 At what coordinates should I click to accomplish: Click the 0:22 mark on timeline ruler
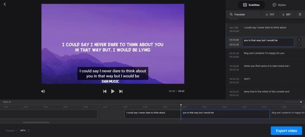click(205, 107)
